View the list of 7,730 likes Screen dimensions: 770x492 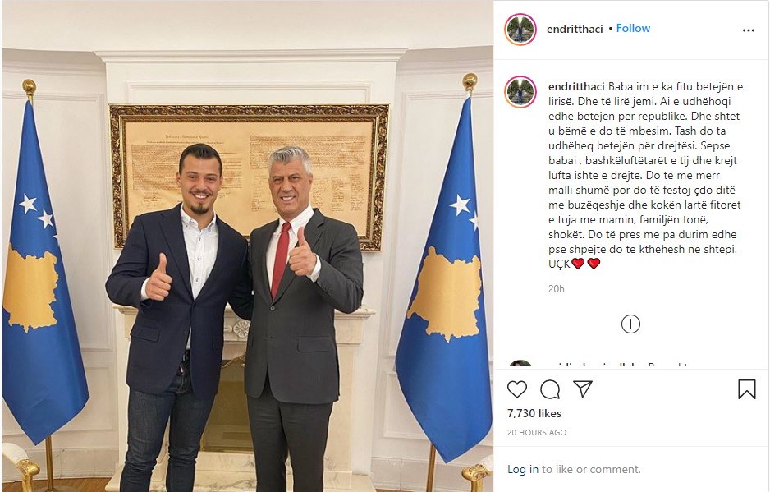[x=534, y=413]
